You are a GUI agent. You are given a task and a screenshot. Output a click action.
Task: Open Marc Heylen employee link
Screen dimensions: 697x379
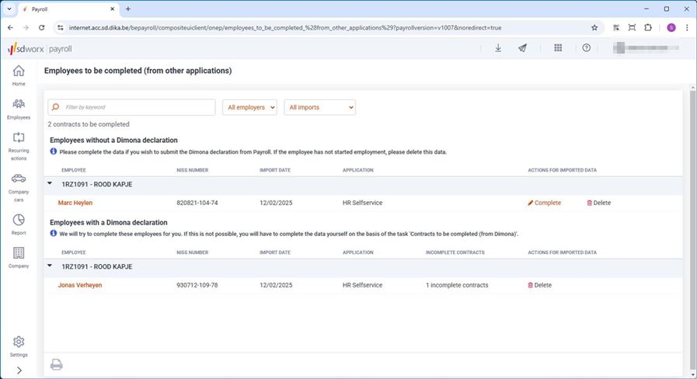[76, 203]
